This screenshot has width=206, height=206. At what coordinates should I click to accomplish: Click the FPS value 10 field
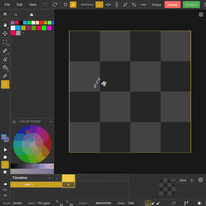tap(5, 195)
